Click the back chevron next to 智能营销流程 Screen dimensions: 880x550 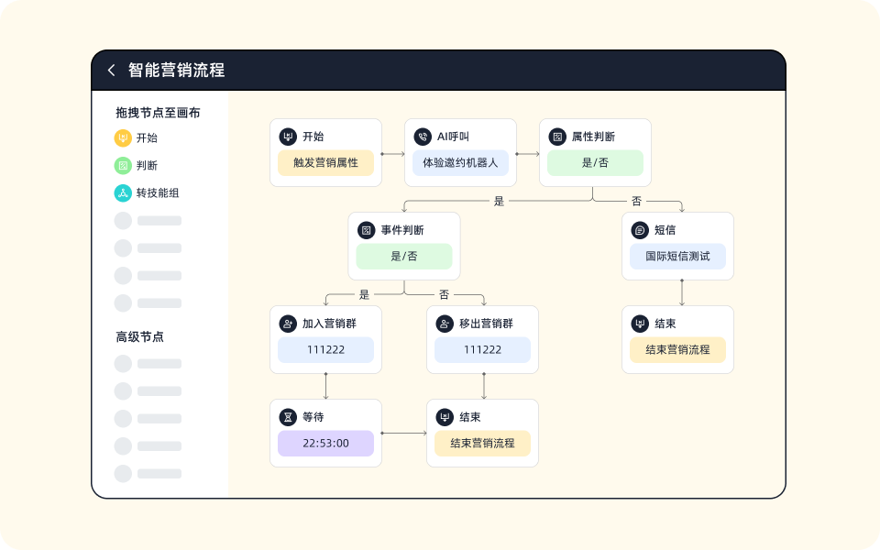click(113, 68)
